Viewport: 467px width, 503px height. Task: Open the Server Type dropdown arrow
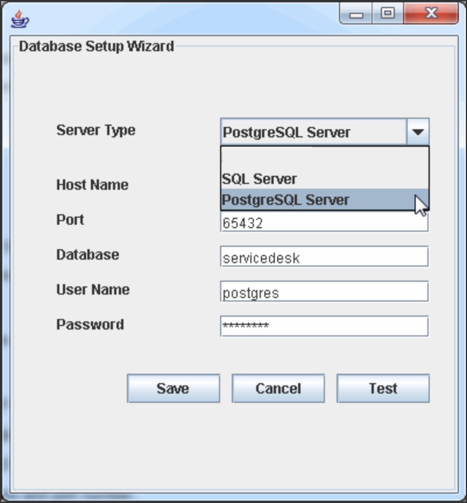coord(418,132)
